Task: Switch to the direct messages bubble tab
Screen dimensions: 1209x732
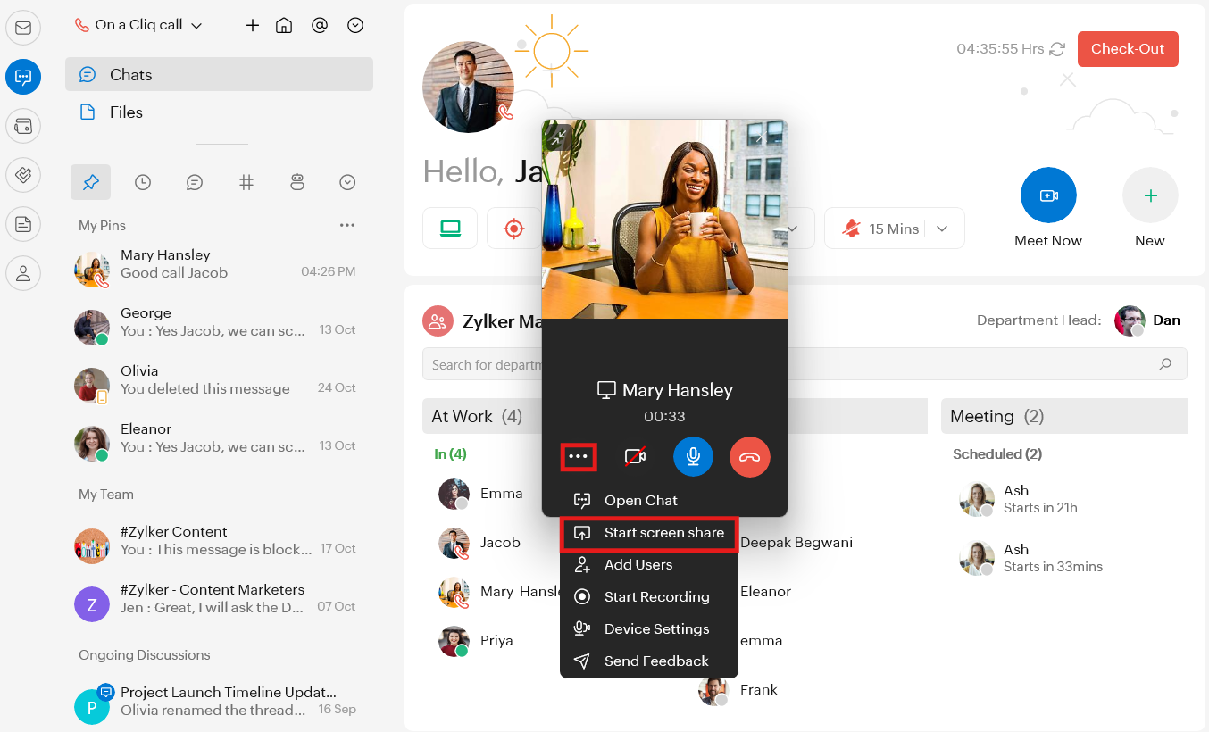Action: click(x=195, y=182)
